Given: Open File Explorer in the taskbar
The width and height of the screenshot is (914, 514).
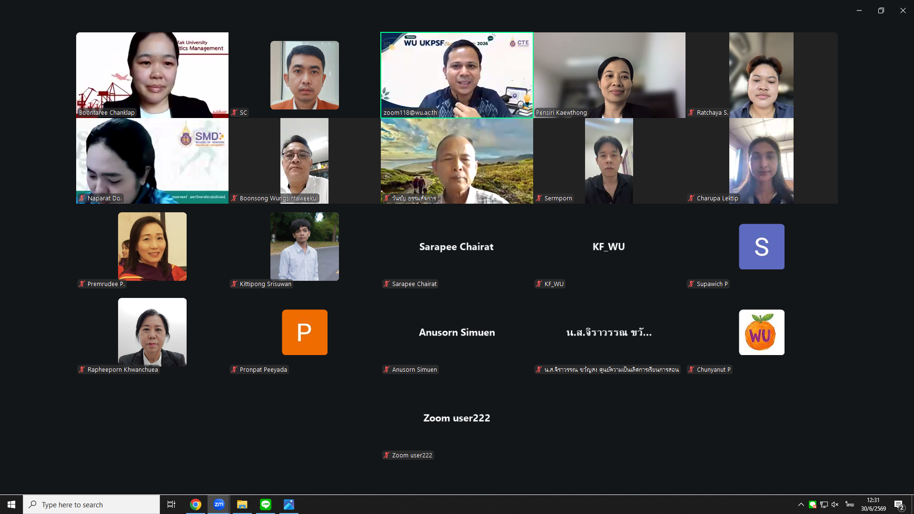Looking at the screenshot, I should [x=242, y=504].
